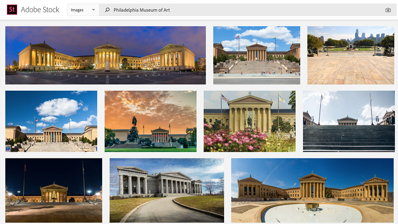Click the Adobe Stock St logo icon
This screenshot has height=224, width=398.
[12, 10]
